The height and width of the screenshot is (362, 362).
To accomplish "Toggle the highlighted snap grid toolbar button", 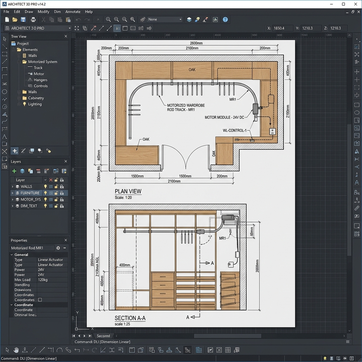I will tap(117, 28).
